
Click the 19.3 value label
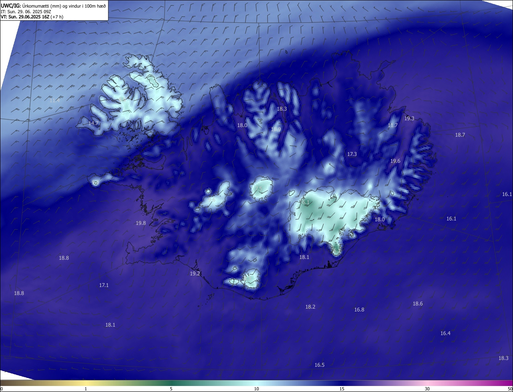(409, 118)
